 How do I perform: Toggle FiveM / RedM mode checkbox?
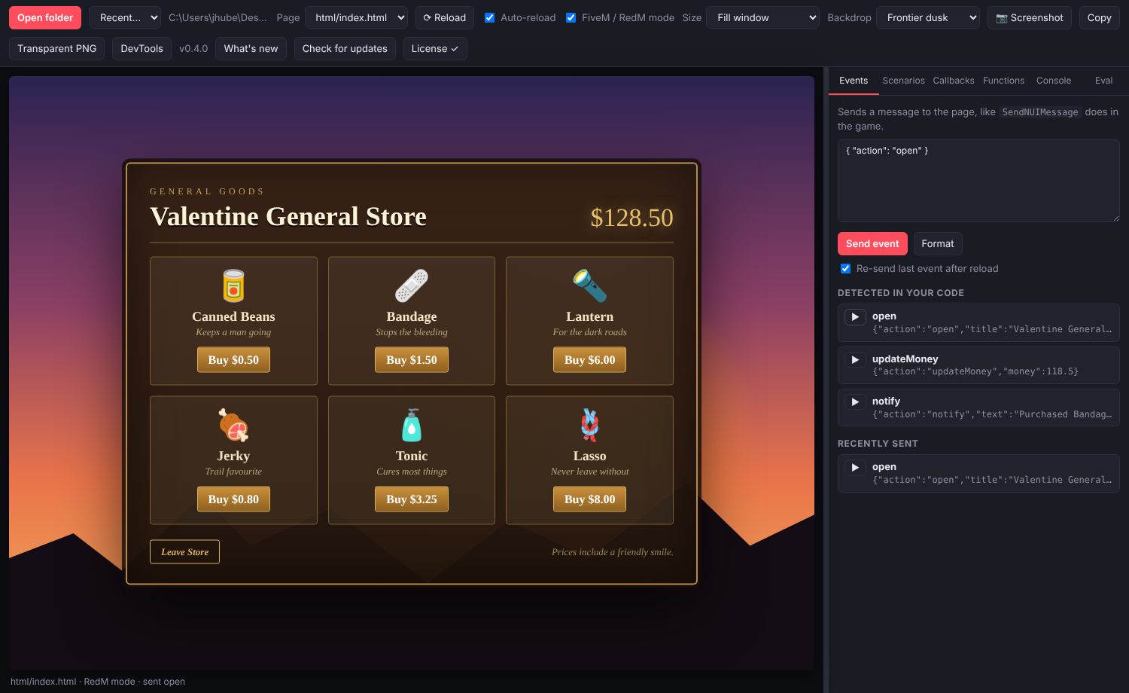(571, 17)
